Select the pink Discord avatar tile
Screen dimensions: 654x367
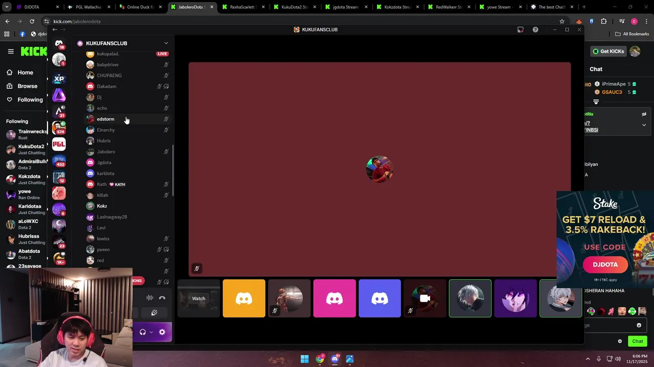coord(335,298)
